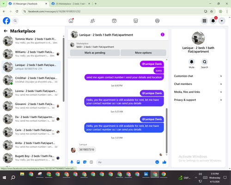The width and height of the screenshot is (231, 185).
Task: Open File Explorer from taskbar
Action: click(x=22, y=174)
